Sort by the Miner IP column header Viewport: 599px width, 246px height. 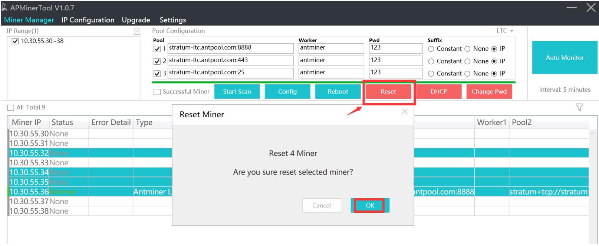[x=28, y=122]
